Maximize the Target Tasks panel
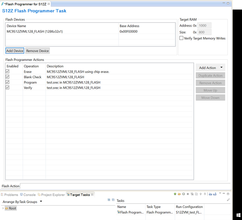Viewport: 242px width, 220px height. (x=228, y=194)
